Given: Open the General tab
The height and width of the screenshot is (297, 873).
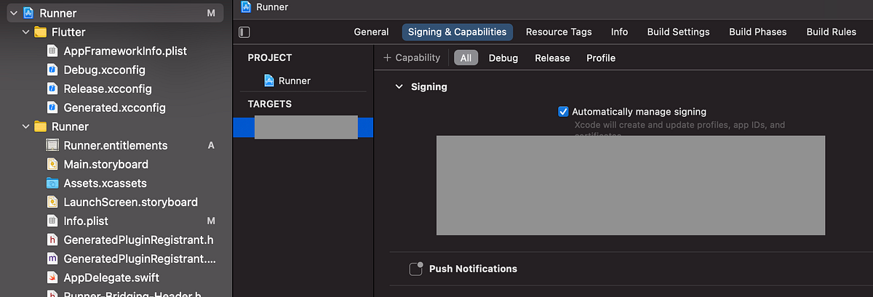Looking at the screenshot, I should [371, 32].
